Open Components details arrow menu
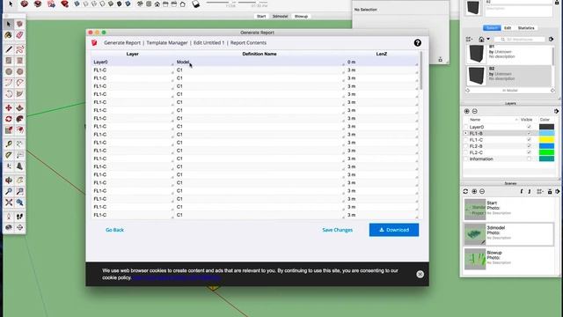563x317 pixels. pos(552,39)
